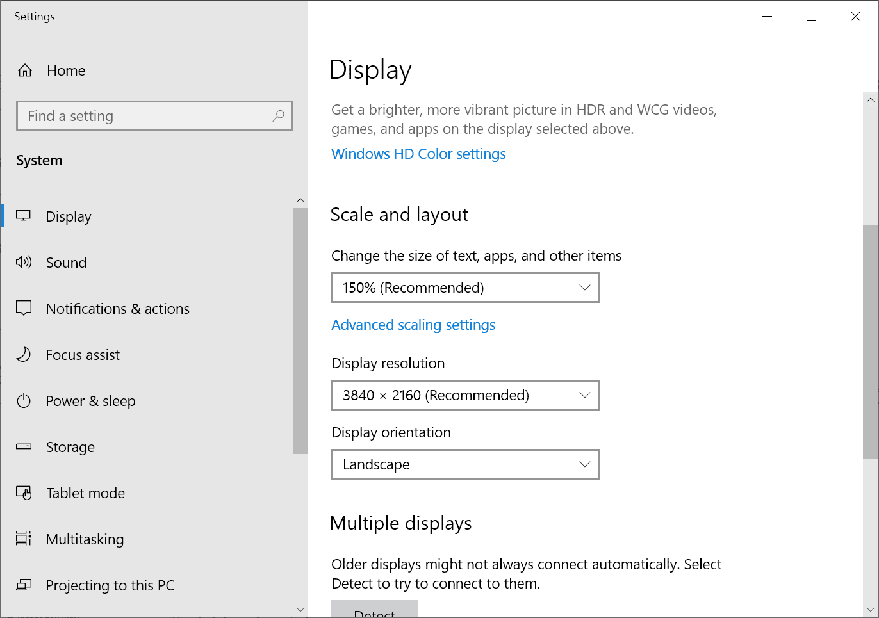Screen dimensions: 879x618
Task: Click the Focus assist moon icon
Action: tap(24, 354)
